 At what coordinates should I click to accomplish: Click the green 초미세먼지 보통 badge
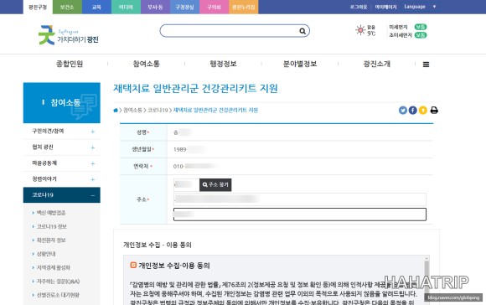(x=421, y=35)
